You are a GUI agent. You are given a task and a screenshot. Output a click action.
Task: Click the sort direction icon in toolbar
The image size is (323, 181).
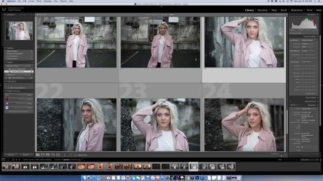(x=71, y=155)
